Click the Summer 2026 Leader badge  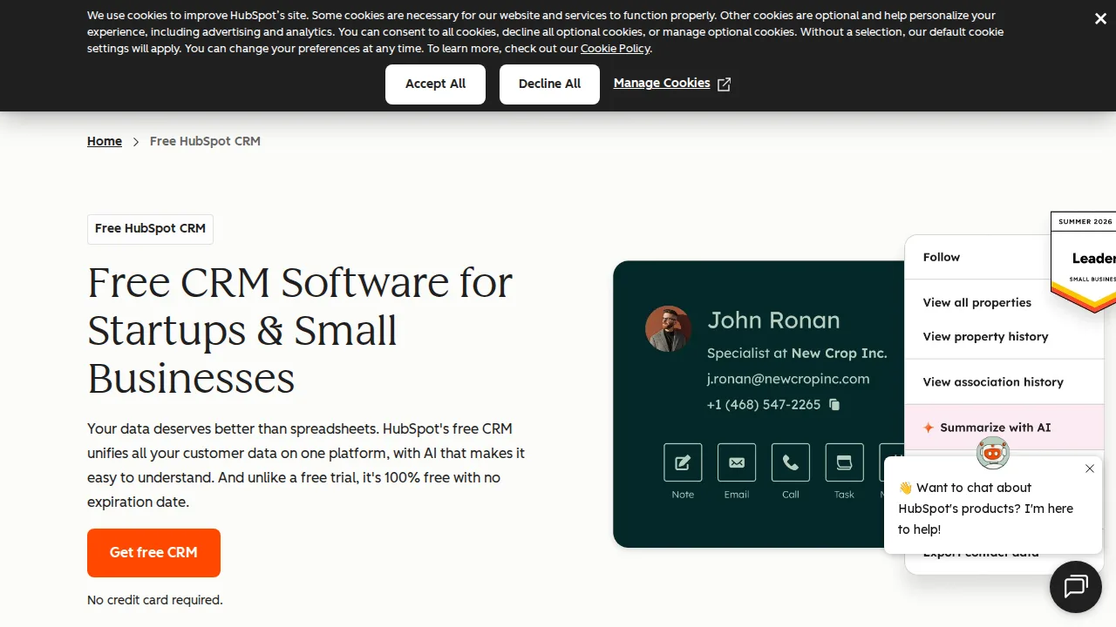click(x=1084, y=261)
